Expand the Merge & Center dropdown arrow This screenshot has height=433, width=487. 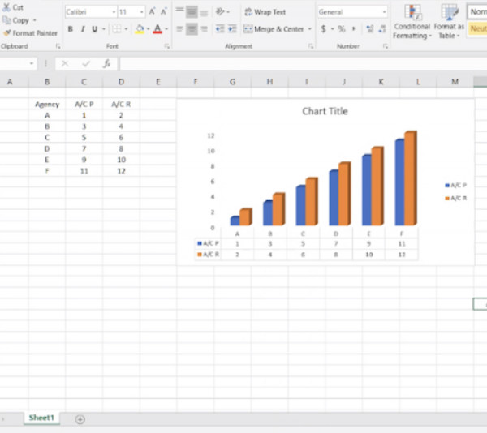tap(310, 29)
